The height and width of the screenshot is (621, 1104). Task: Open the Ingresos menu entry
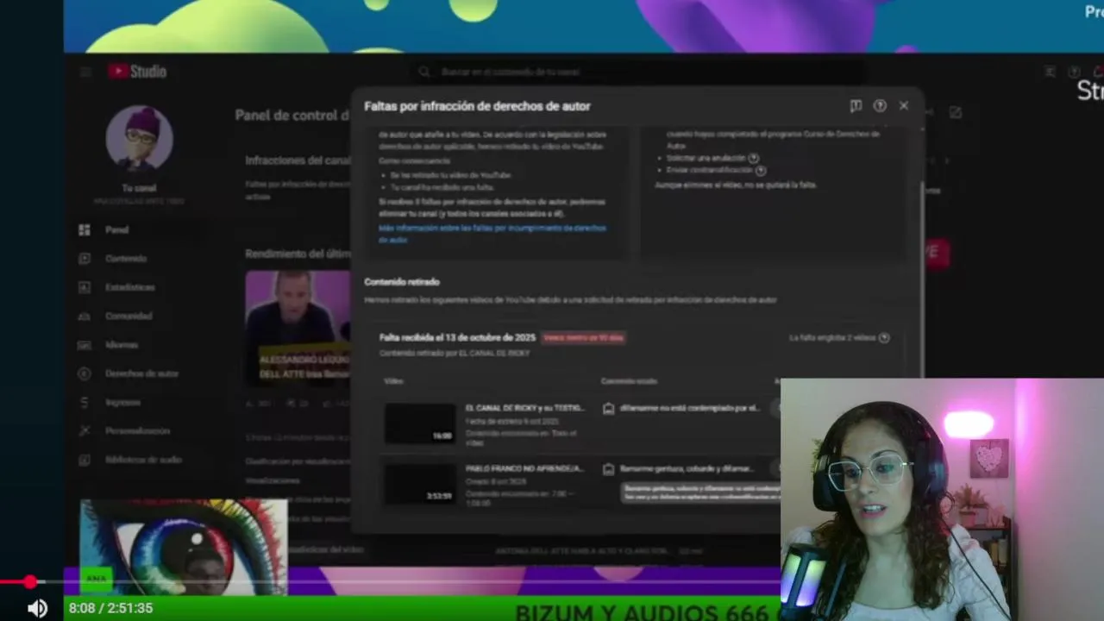122,402
